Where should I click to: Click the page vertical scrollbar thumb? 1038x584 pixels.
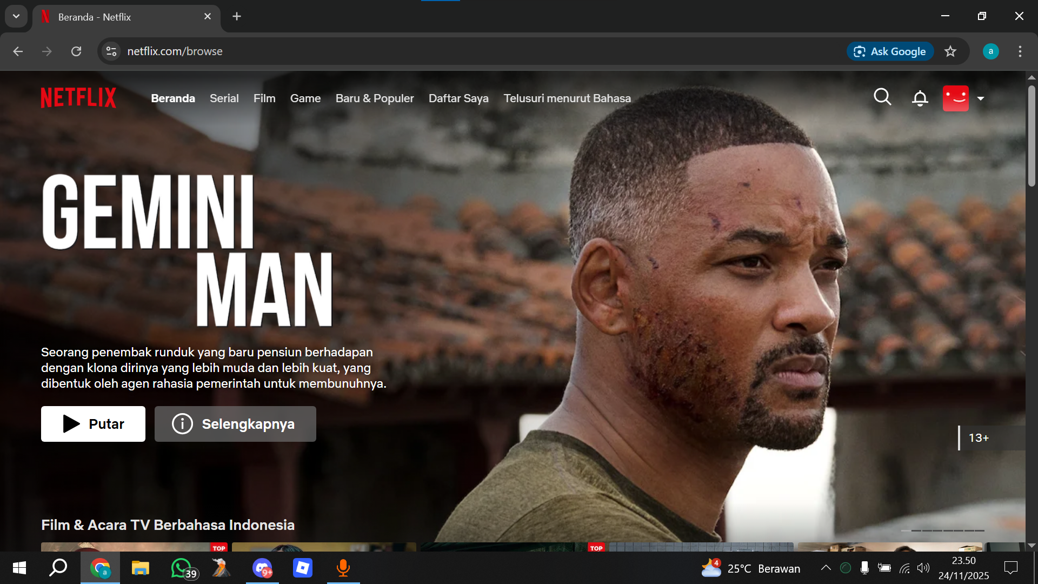pos(1032,135)
